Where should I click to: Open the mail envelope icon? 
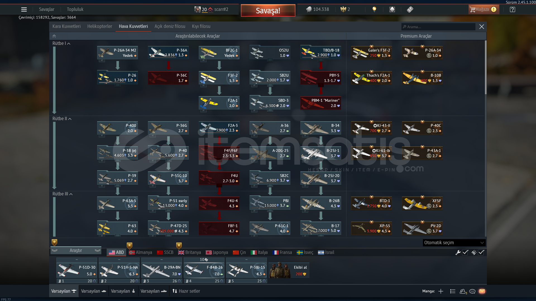tap(482, 291)
